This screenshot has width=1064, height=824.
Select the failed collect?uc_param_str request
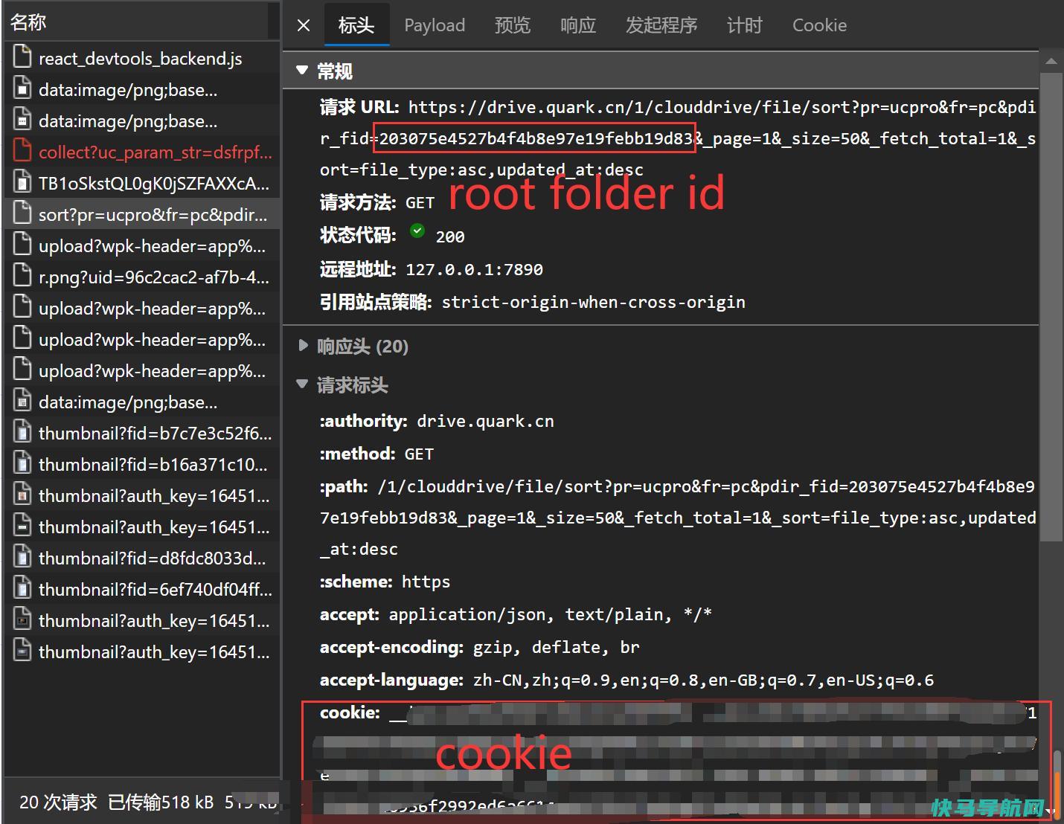pyautogui.click(x=142, y=152)
